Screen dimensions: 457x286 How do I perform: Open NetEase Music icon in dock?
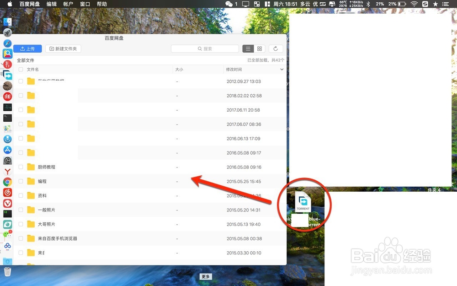pyautogui.click(x=8, y=192)
